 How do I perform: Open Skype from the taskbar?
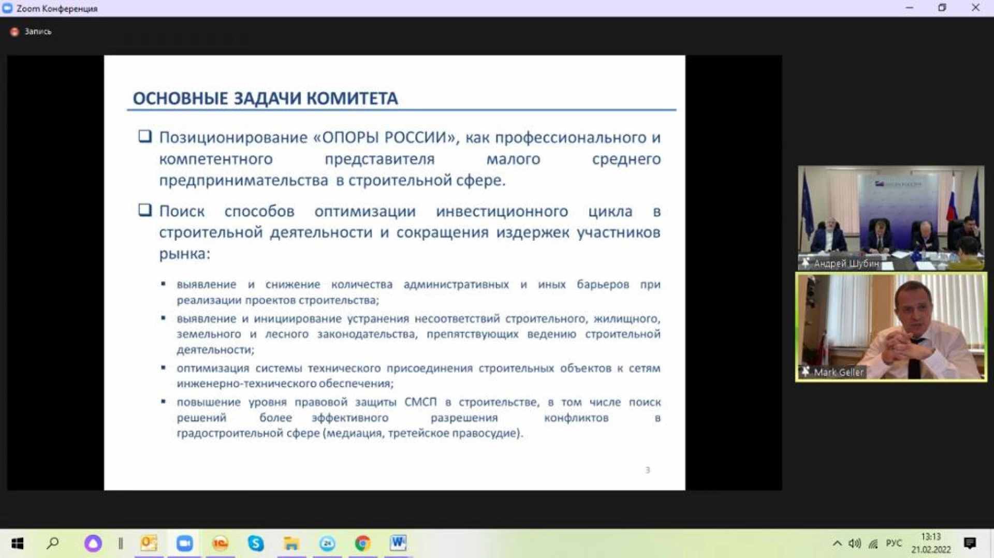[256, 543]
